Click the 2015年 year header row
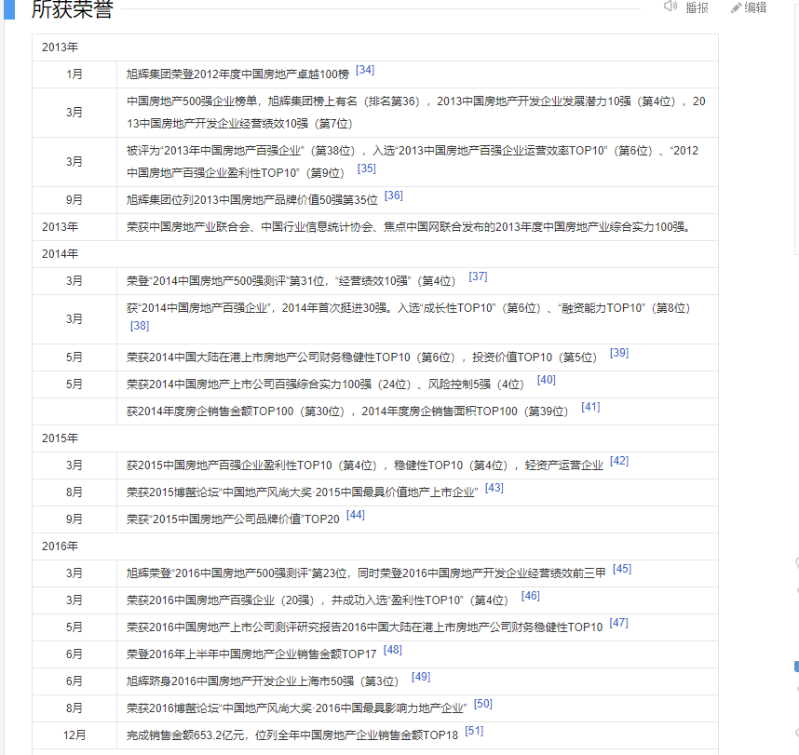The width and height of the screenshot is (799, 755). click(x=375, y=438)
